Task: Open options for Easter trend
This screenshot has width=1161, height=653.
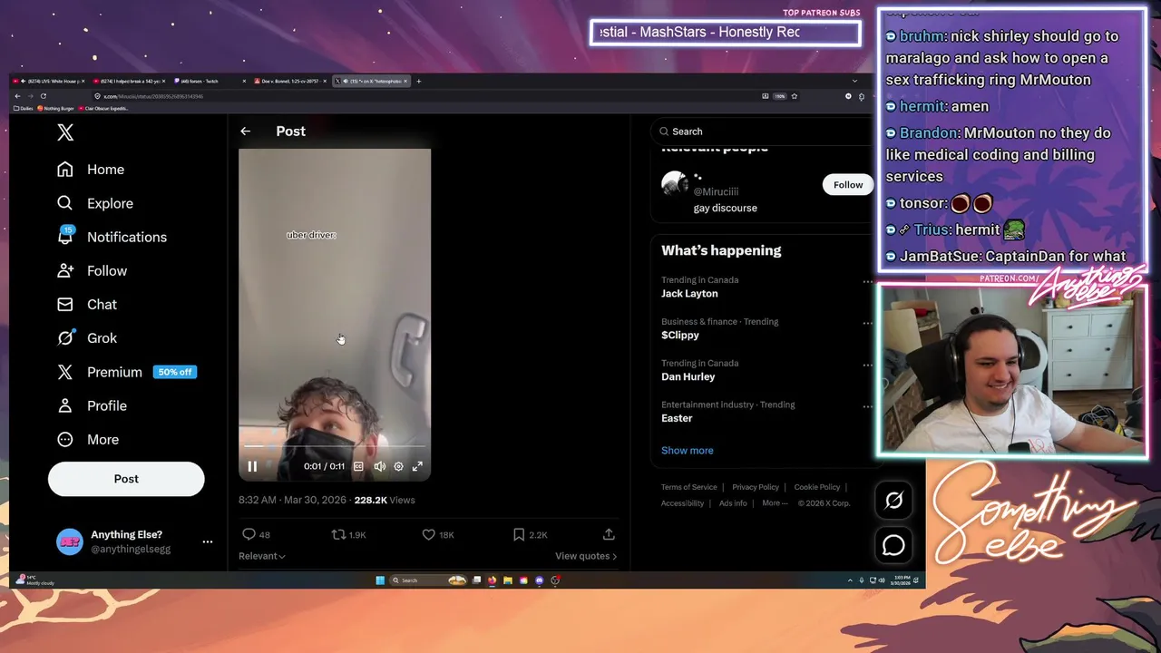Action: [x=867, y=406]
